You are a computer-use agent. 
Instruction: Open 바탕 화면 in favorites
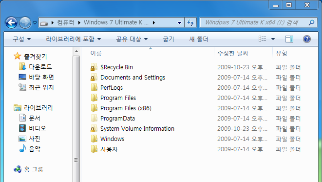41,77
